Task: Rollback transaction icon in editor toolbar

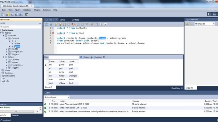Action: (x=82, y=24)
